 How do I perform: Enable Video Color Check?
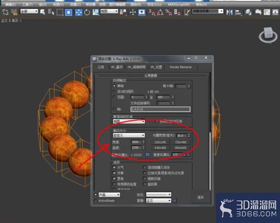(x=114, y=184)
